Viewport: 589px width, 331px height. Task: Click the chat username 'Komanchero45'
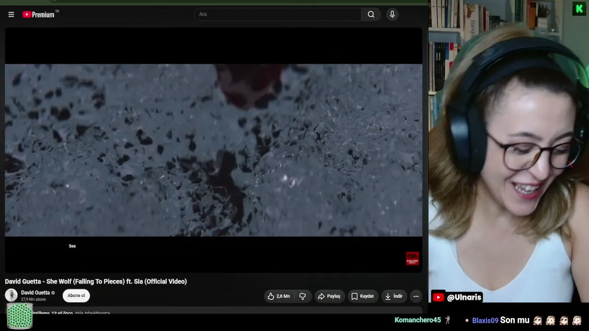pos(418,320)
